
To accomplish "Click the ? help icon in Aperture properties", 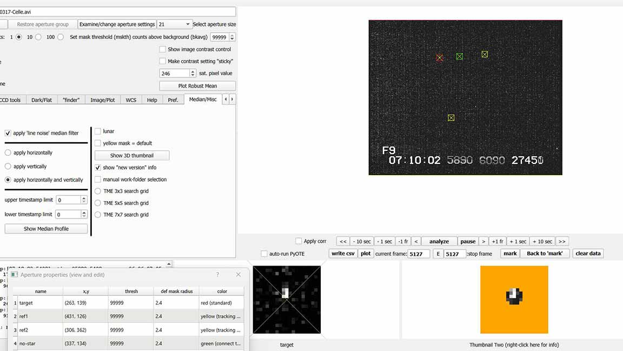I will click(217, 275).
